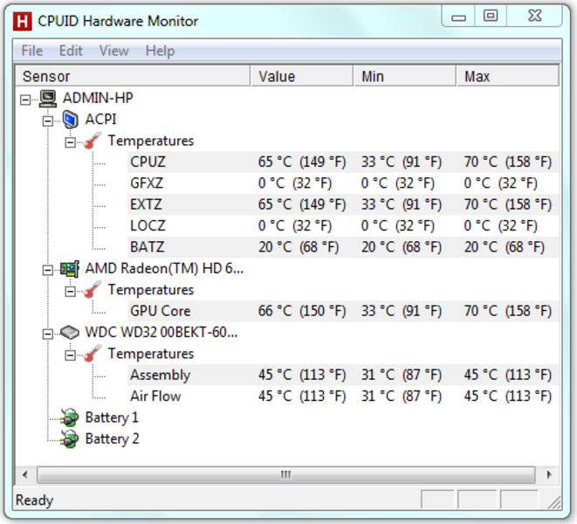The image size is (577, 524).
Task: Select the BATZ sensor row
Action: point(343,247)
